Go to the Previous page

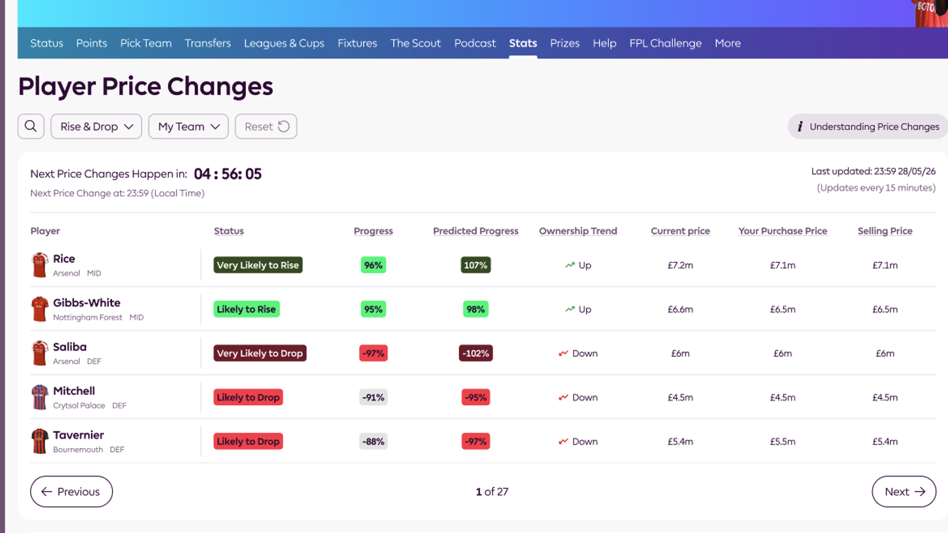pos(72,492)
